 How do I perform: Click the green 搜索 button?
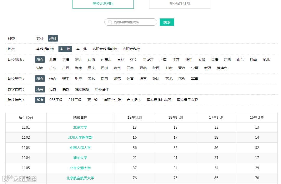(167, 22)
